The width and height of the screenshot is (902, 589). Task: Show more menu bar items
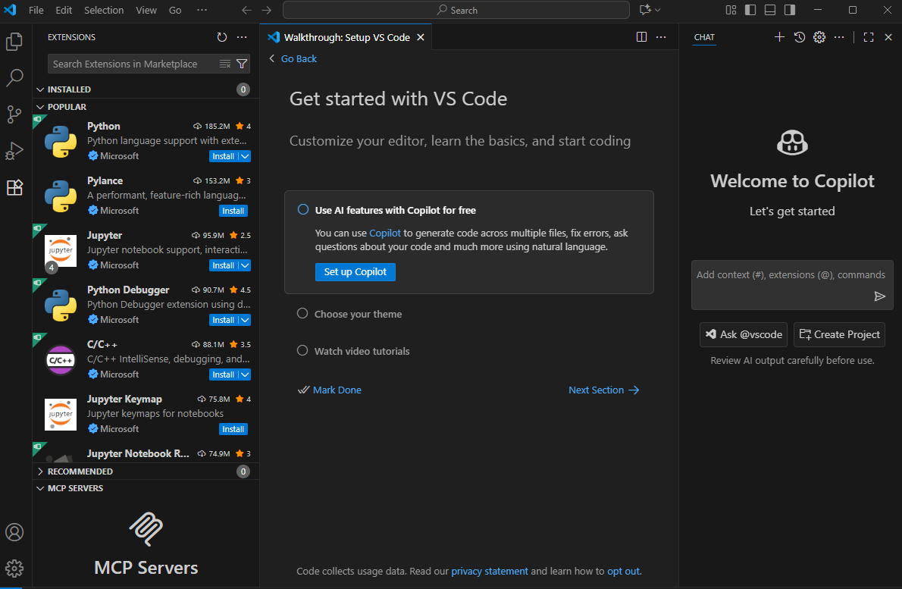pyautogui.click(x=202, y=10)
